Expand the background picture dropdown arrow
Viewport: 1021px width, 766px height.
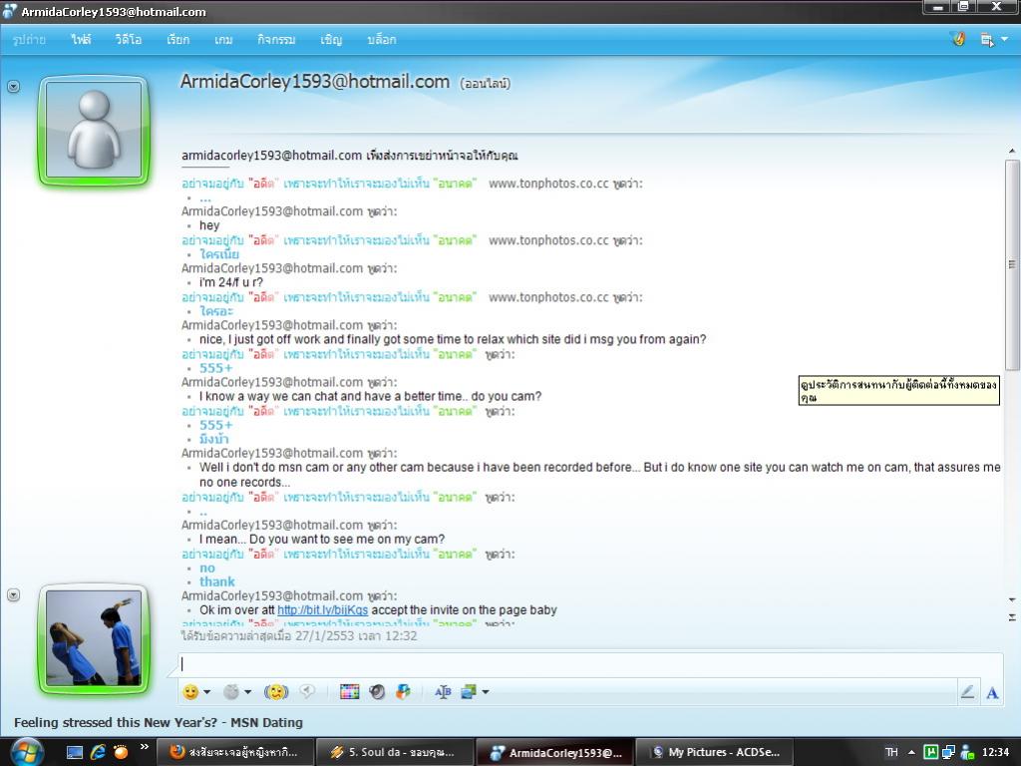coord(486,692)
